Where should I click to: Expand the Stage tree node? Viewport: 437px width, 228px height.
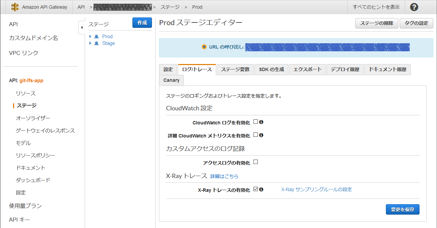[90, 43]
